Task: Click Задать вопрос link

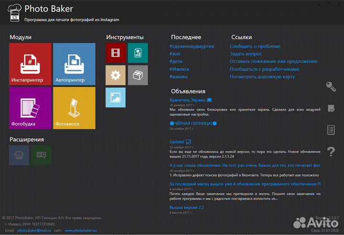Action: tap(246, 54)
